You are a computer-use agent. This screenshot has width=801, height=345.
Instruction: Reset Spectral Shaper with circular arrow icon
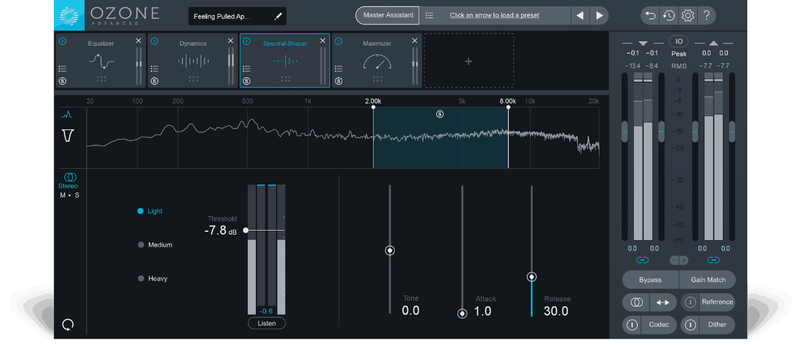[x=68, y=324]
